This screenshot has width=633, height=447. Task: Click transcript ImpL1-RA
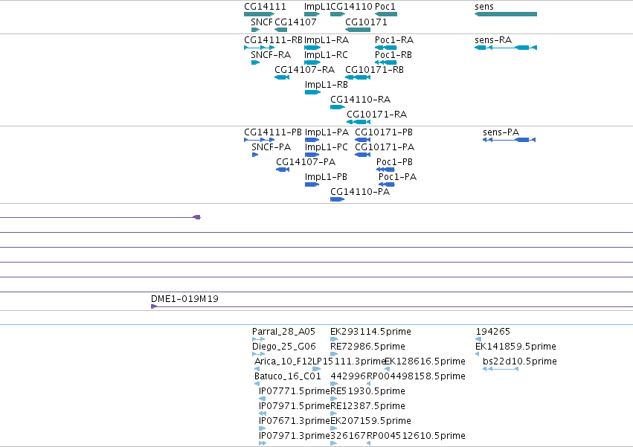pyautogui.click(x=312, y=48)
